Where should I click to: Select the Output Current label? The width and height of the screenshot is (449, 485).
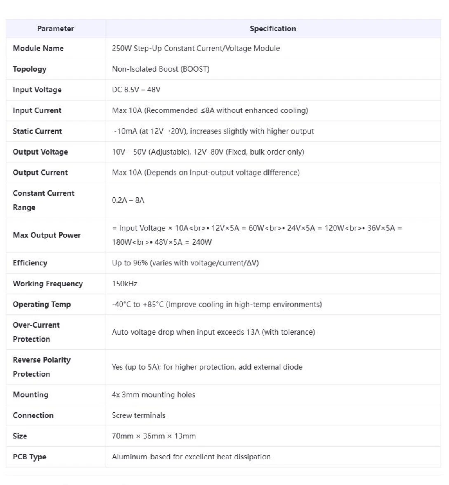pyautogui.click(x=40, y=173)
